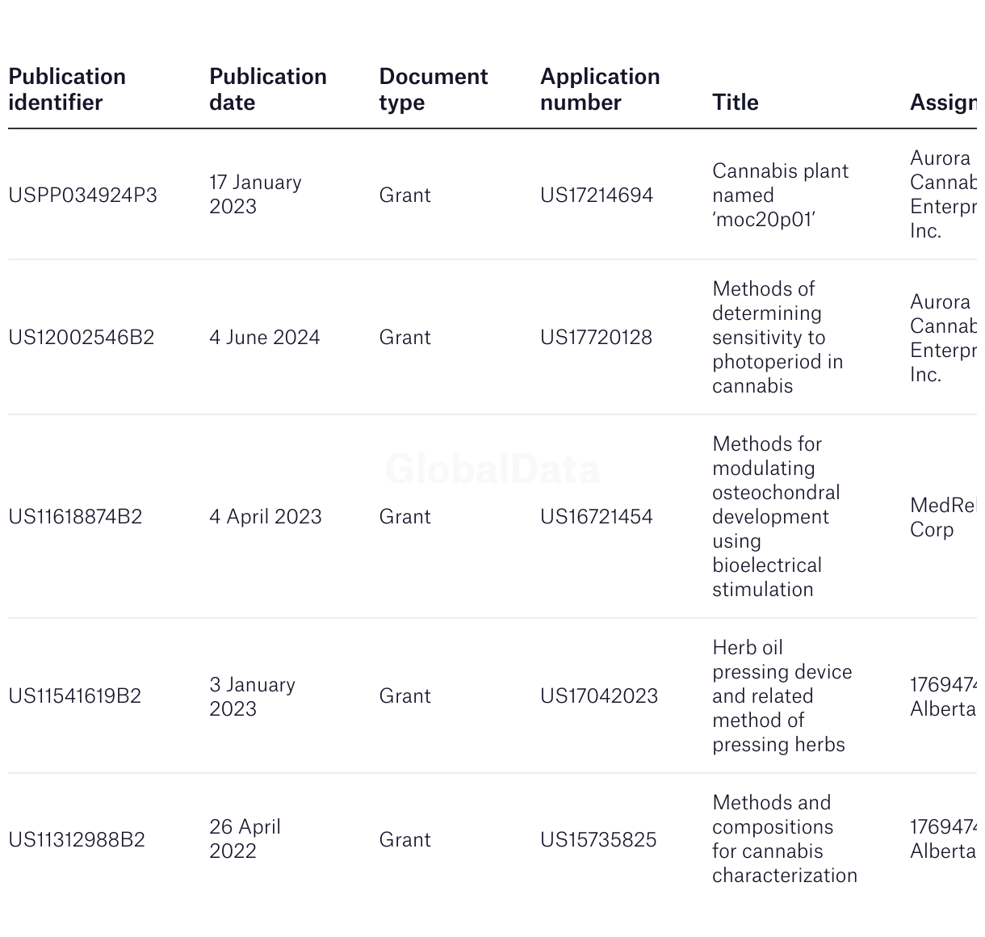Click application number US17042023

point(599,696)
